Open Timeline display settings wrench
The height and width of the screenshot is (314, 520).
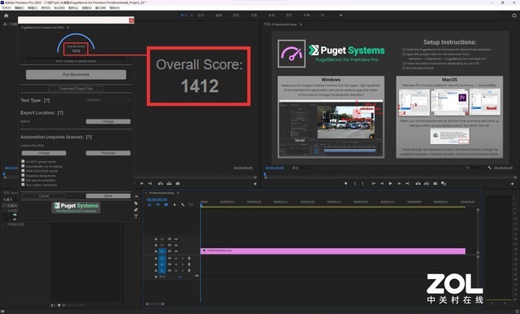(x=183, y=205)
